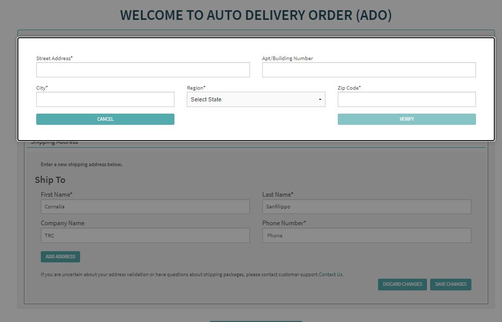Click the 'Ship To' heading text
The width and height of the screenshot is (502, 322).
tap(50, 180)
